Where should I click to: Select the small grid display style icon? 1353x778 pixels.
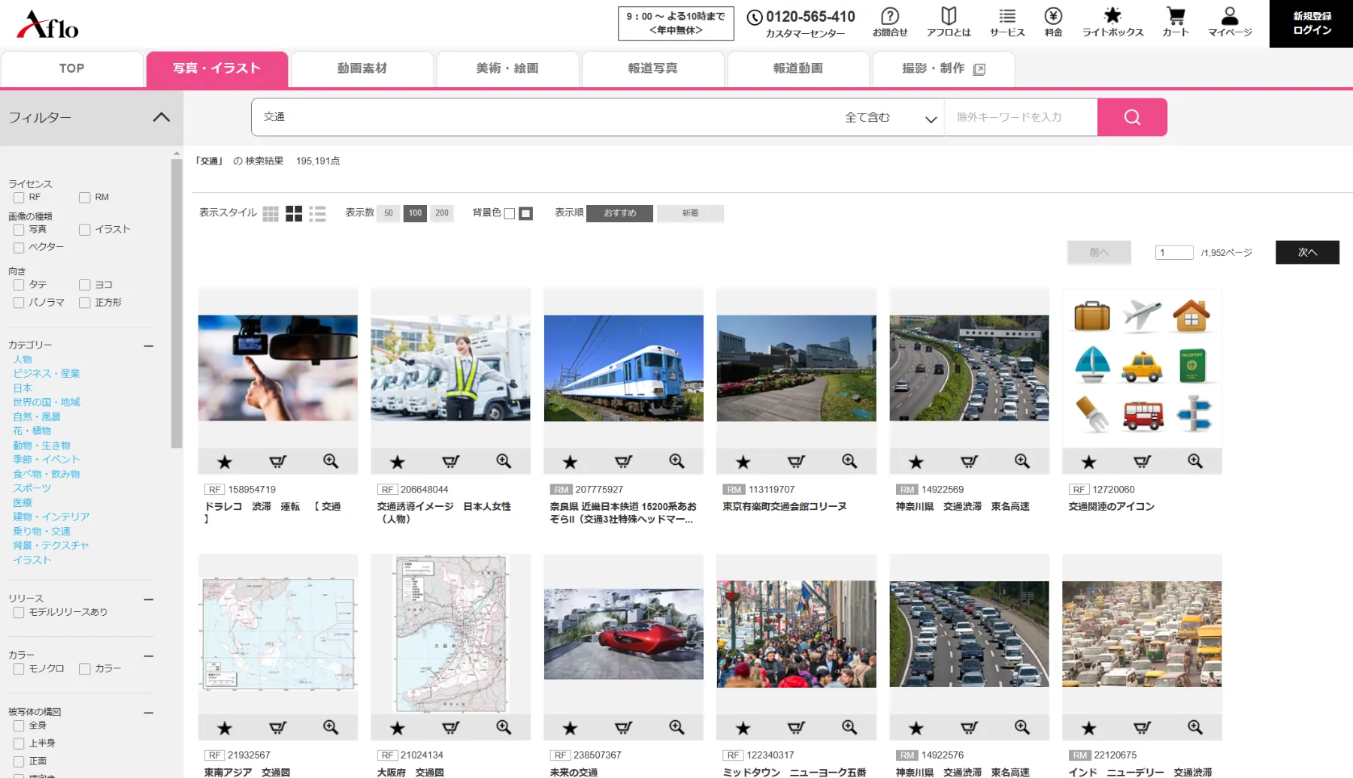[271, 214]
